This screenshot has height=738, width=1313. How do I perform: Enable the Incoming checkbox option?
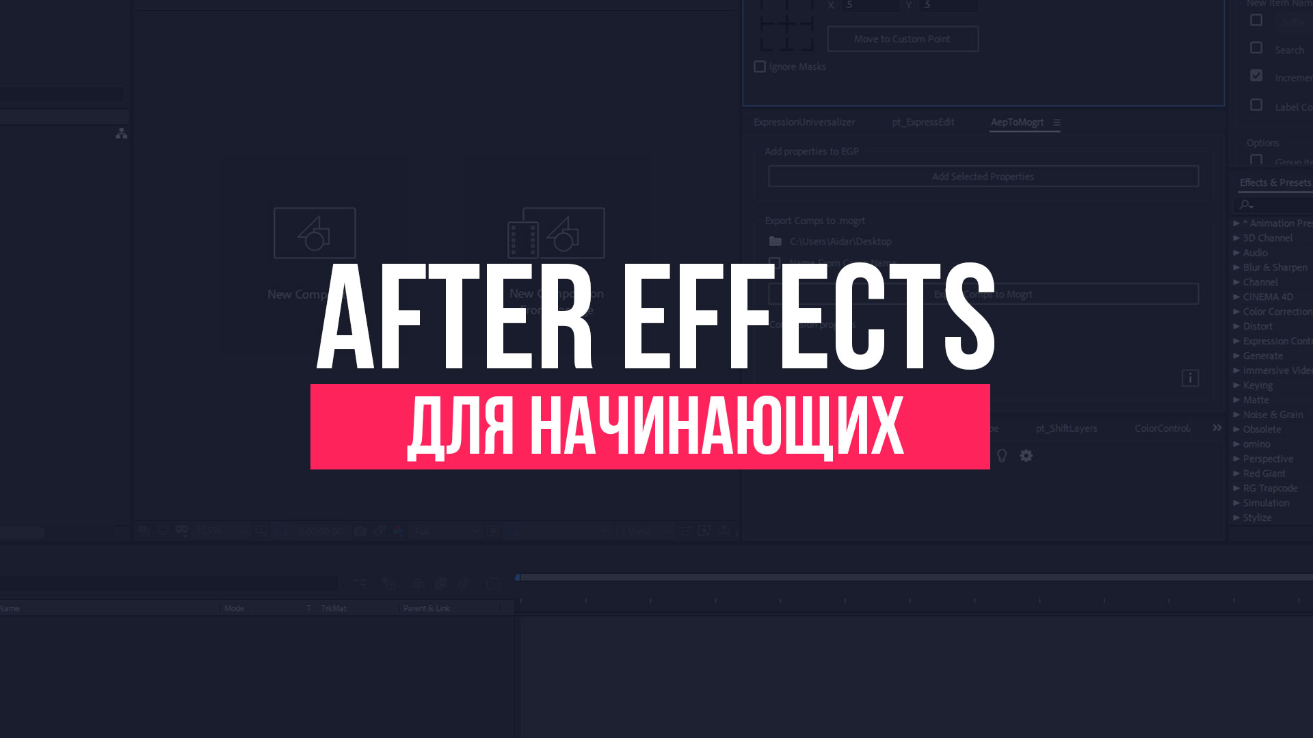(1256, 76)
